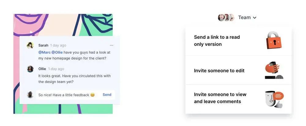Click the @Ollie mention link
Image resolution: width=306 pixels, height=126 pixels.
click(57, 52)
